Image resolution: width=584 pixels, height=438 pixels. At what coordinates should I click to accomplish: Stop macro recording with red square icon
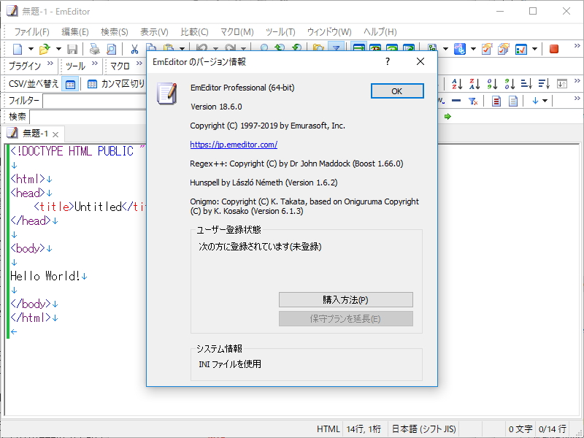[553, 48]
